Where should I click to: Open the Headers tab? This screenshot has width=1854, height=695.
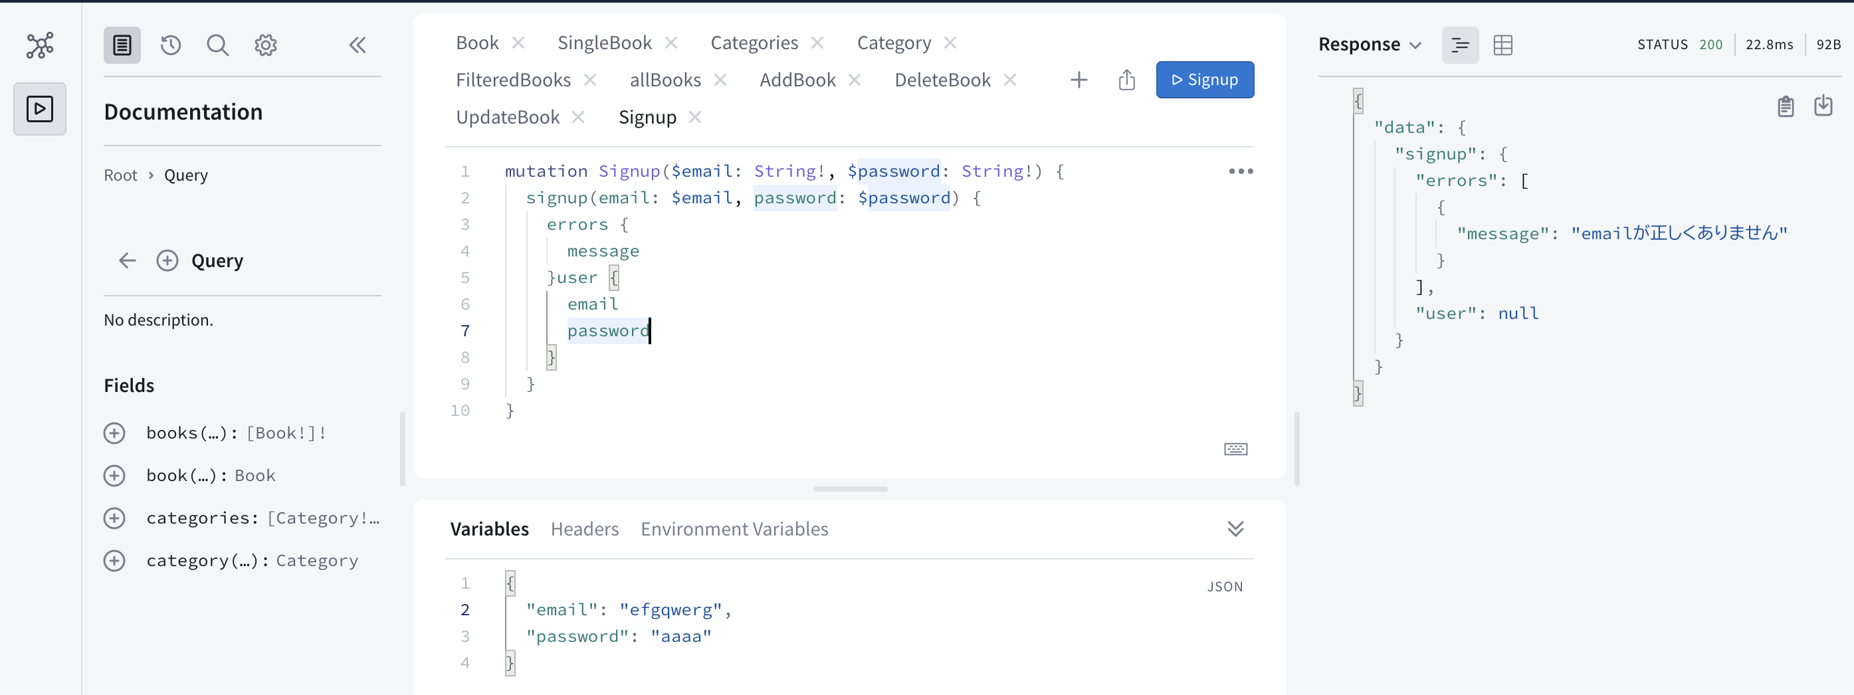pyautogui.click(x=584, y=529)
